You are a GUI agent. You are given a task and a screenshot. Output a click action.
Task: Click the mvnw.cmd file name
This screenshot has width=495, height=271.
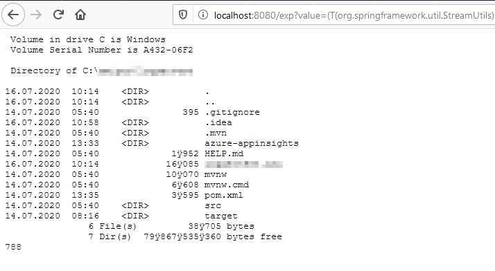(x=227, y=185)
